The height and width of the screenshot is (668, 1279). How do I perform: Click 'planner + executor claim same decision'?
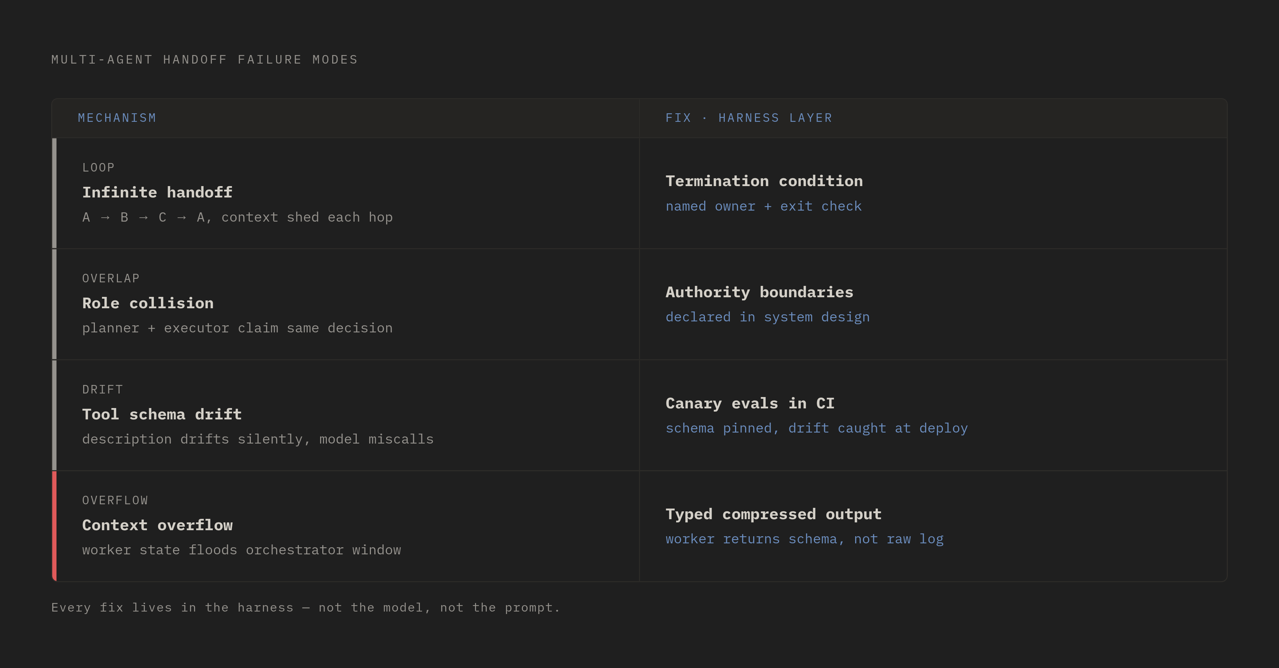tap(237, 328)
